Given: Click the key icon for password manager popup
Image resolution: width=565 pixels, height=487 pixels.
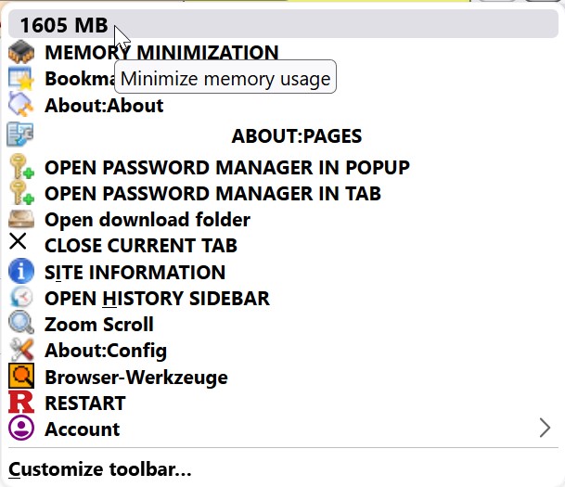Looking at the screenshot, I should (x=20, y=168).
